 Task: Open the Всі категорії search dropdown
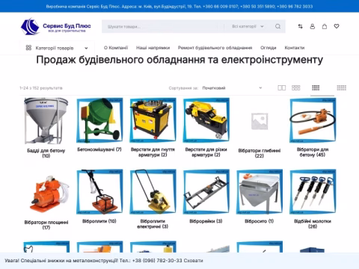pos(248,26)
